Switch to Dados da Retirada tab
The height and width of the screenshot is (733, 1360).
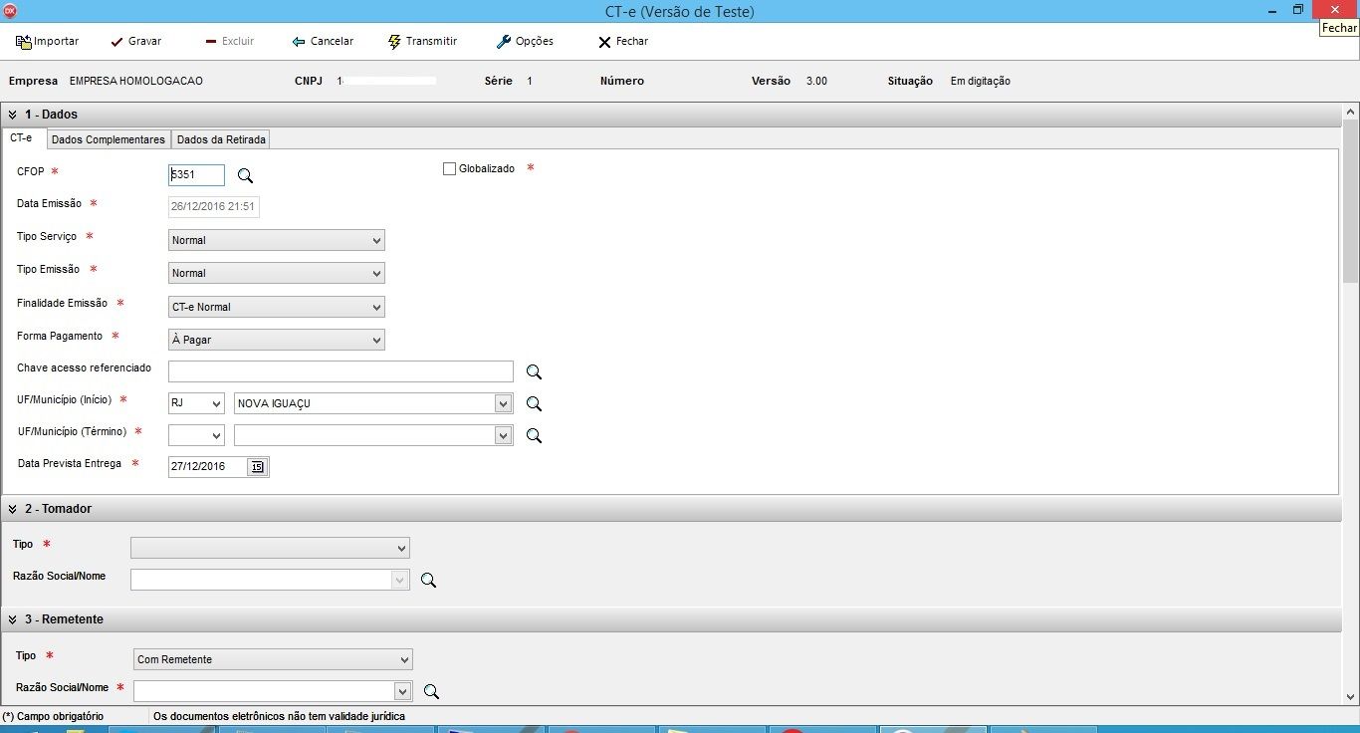[x=221, y=139]
